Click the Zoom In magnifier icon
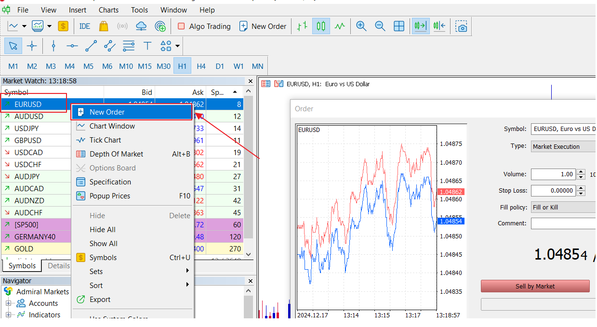 361,26
